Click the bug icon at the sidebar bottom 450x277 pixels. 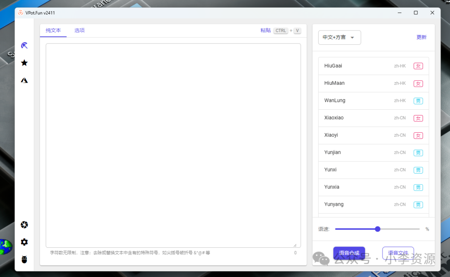pyautogui.click(x=25, y=259)
